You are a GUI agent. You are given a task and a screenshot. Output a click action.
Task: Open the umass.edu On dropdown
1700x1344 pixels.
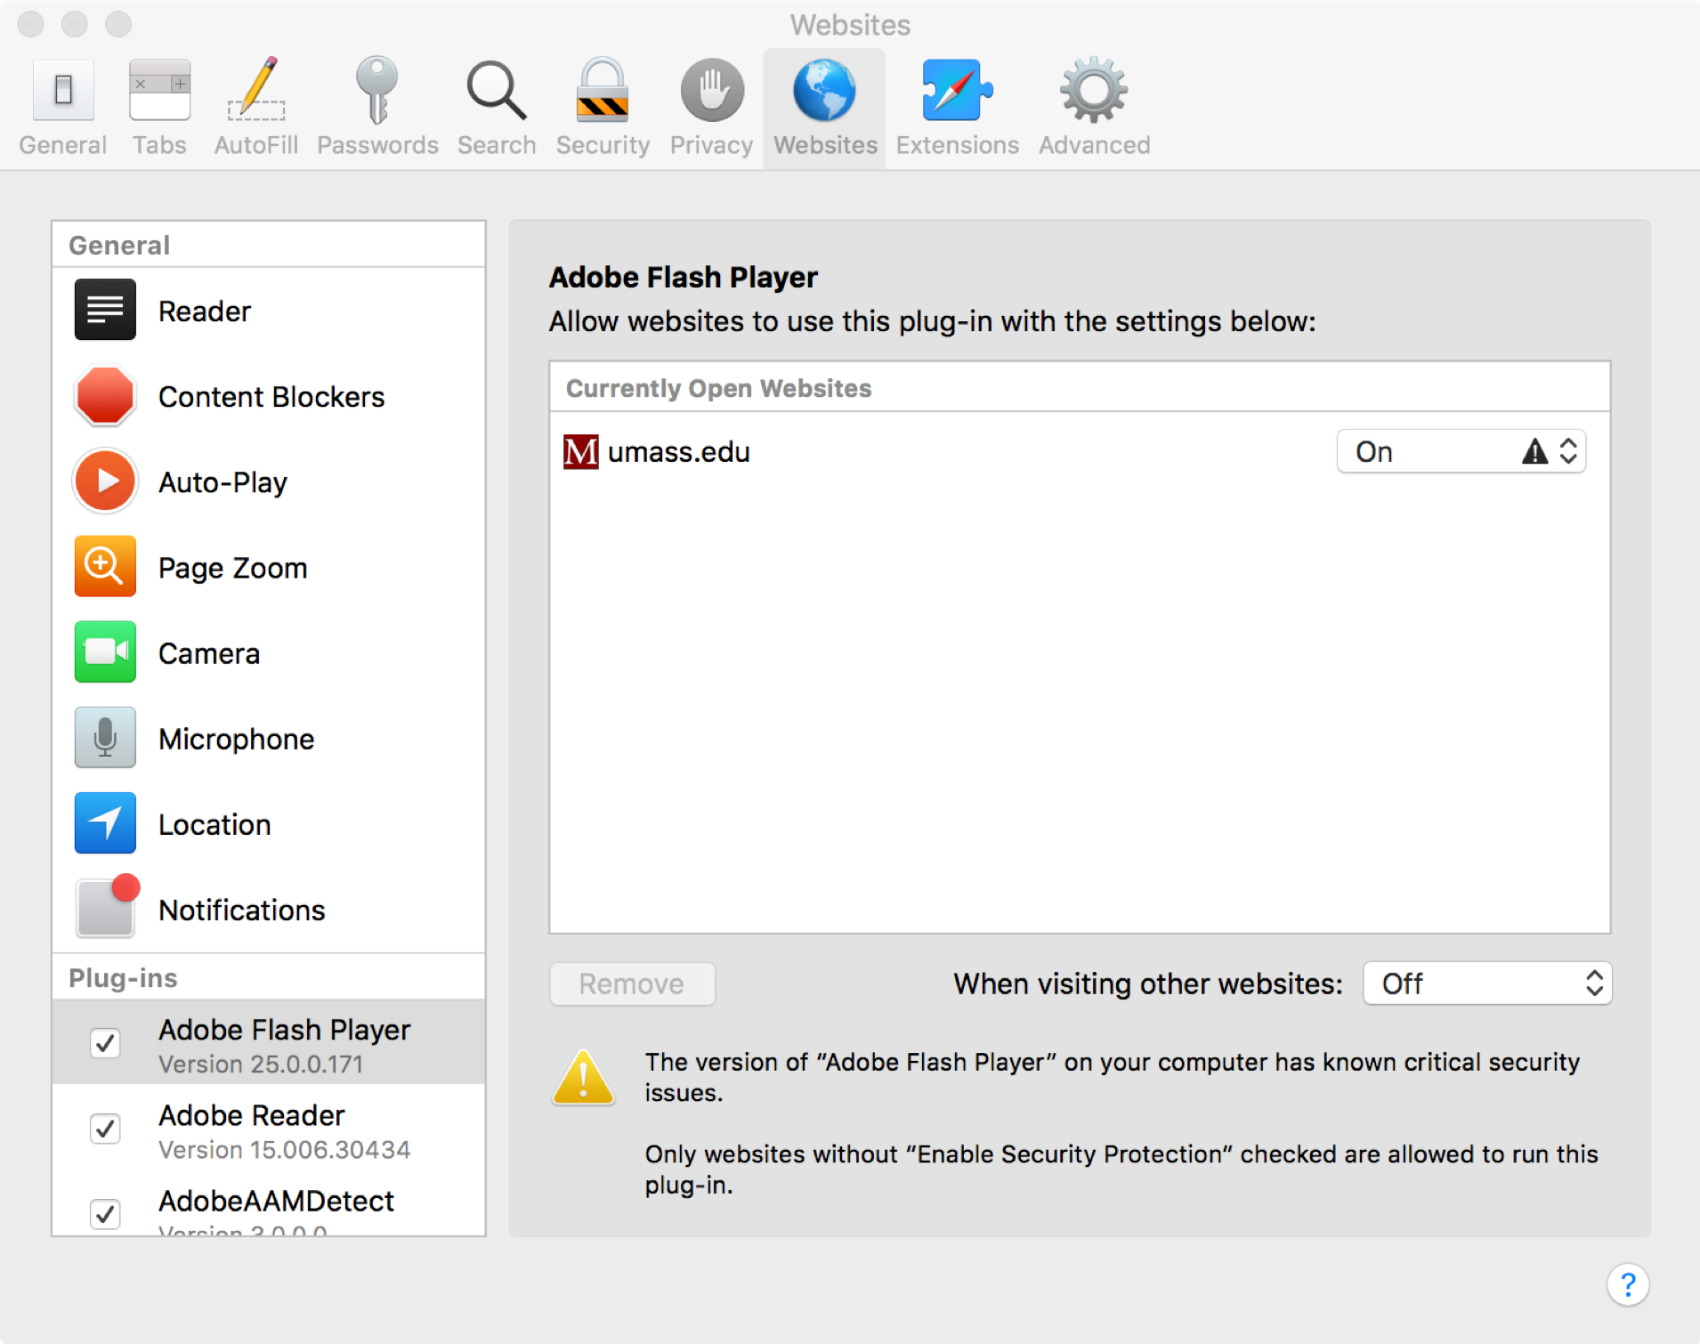coord(1460,451)
